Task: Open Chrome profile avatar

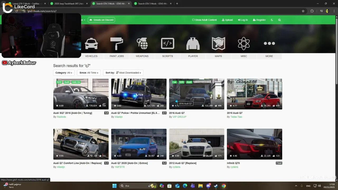Action: [x=328, y=11]
